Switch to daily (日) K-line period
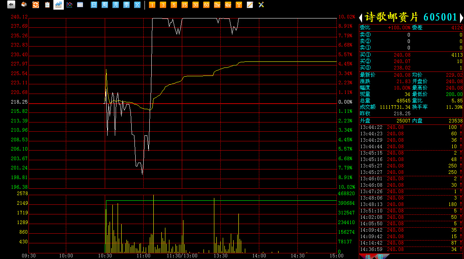This screenshot has width=464, height=259. point(94,5)
